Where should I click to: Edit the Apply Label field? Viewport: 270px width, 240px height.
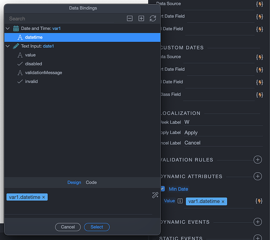[223, 132]
